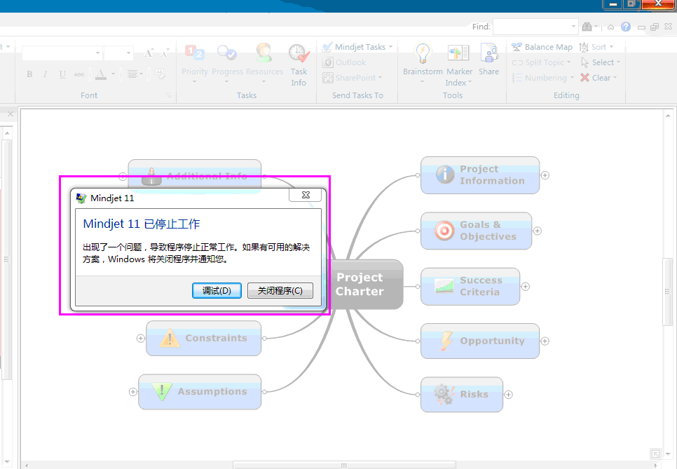The height and width of the screenshot is (469, 677).
Task: Toggle italic formatting
Action: [46, 74]
